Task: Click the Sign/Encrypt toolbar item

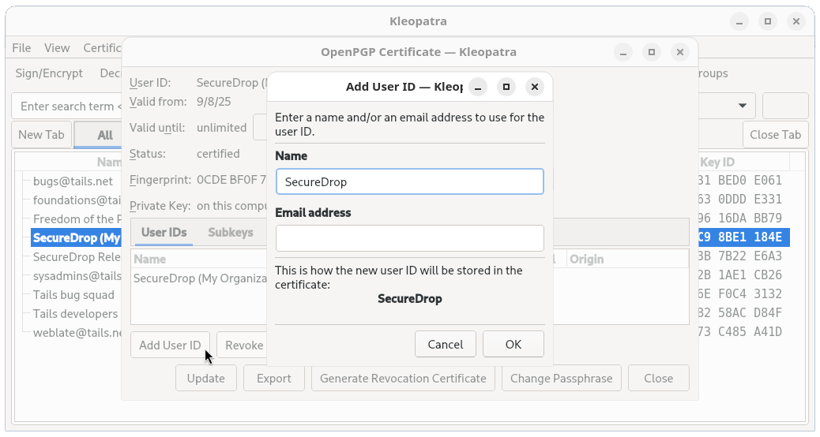Action: pos(49,73)
